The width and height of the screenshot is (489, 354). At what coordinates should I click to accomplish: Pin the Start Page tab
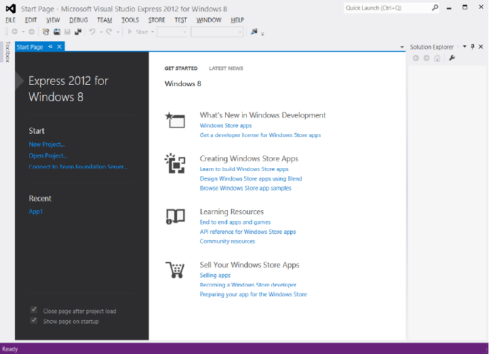(50, 47)
